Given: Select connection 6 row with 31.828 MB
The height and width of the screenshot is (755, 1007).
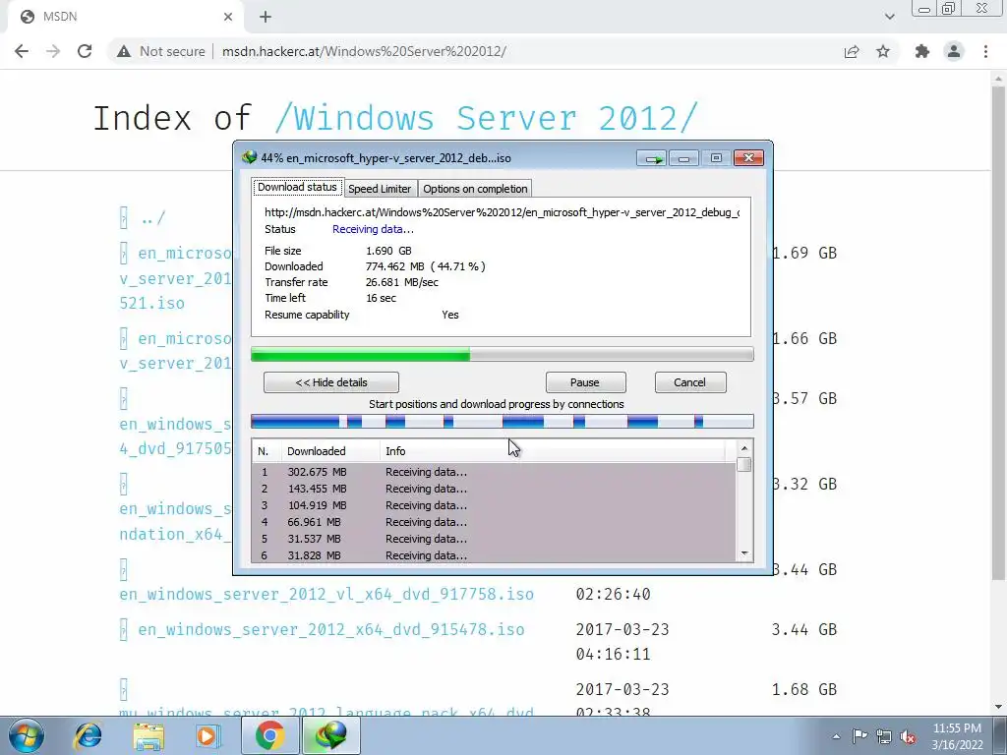Looking at the screenshot, I should point(494,555).
